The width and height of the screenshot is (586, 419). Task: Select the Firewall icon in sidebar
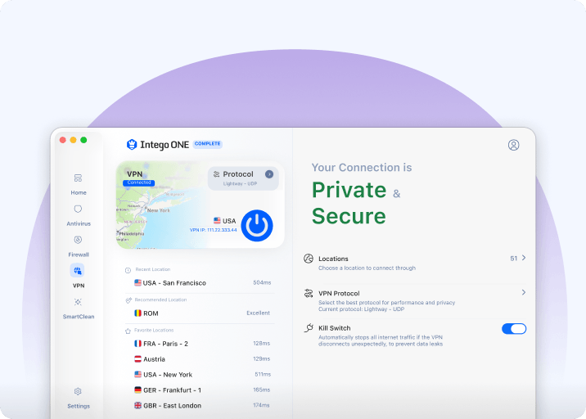click(78, 241)
